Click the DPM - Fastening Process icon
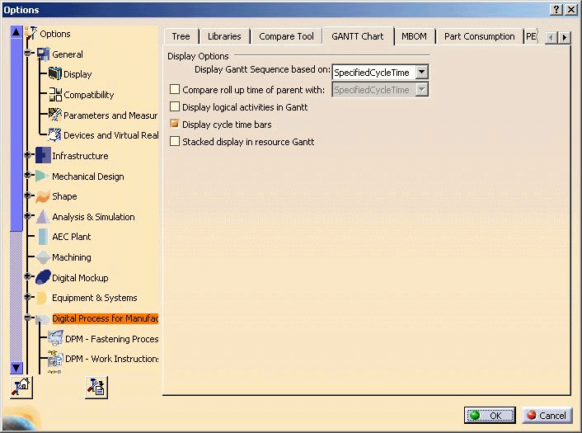Image resolution: width=582 pixels, height=433 pixels. [x=55, y=339]
